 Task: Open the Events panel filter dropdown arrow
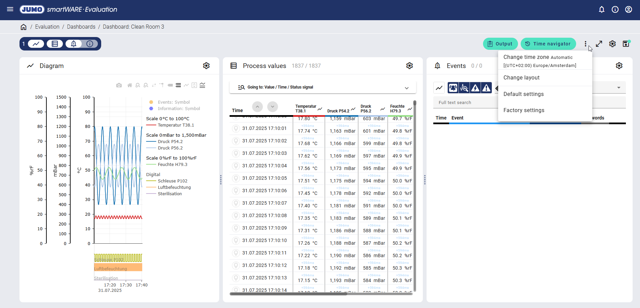click(619, 88)
